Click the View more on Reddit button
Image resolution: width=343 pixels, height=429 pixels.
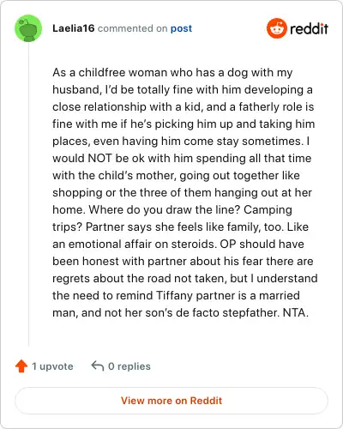tap(171, 401)
